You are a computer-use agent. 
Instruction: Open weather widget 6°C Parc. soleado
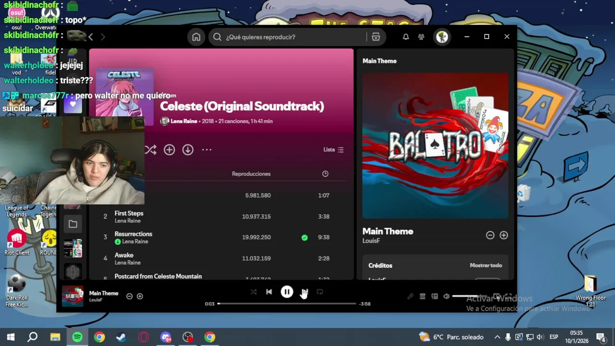[451, 337]
